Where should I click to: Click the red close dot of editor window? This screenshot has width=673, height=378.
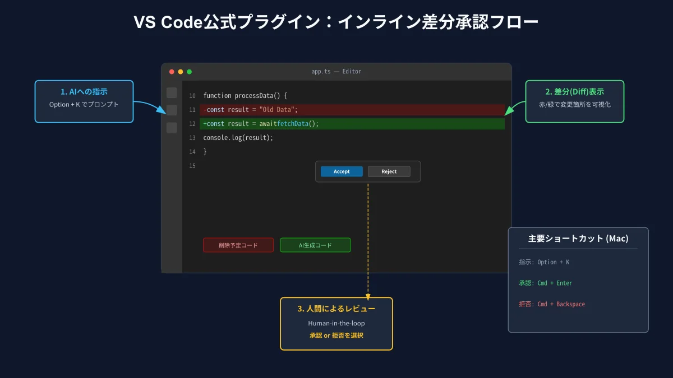pos(172,72)
